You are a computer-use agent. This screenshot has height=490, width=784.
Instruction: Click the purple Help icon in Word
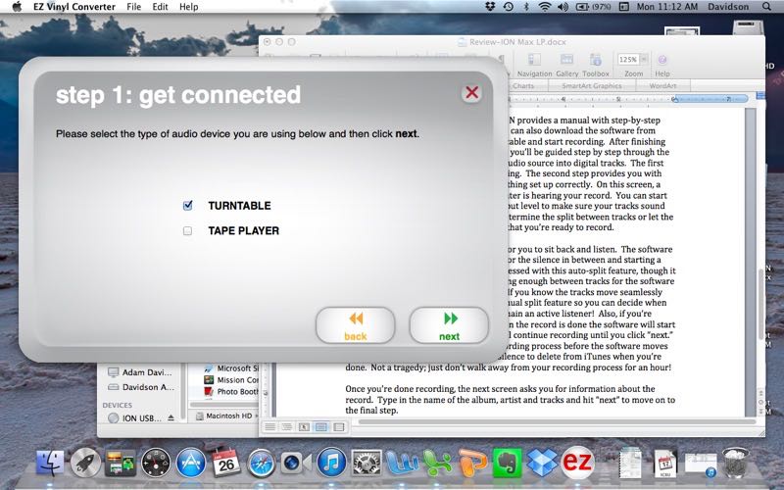point(662,61)
